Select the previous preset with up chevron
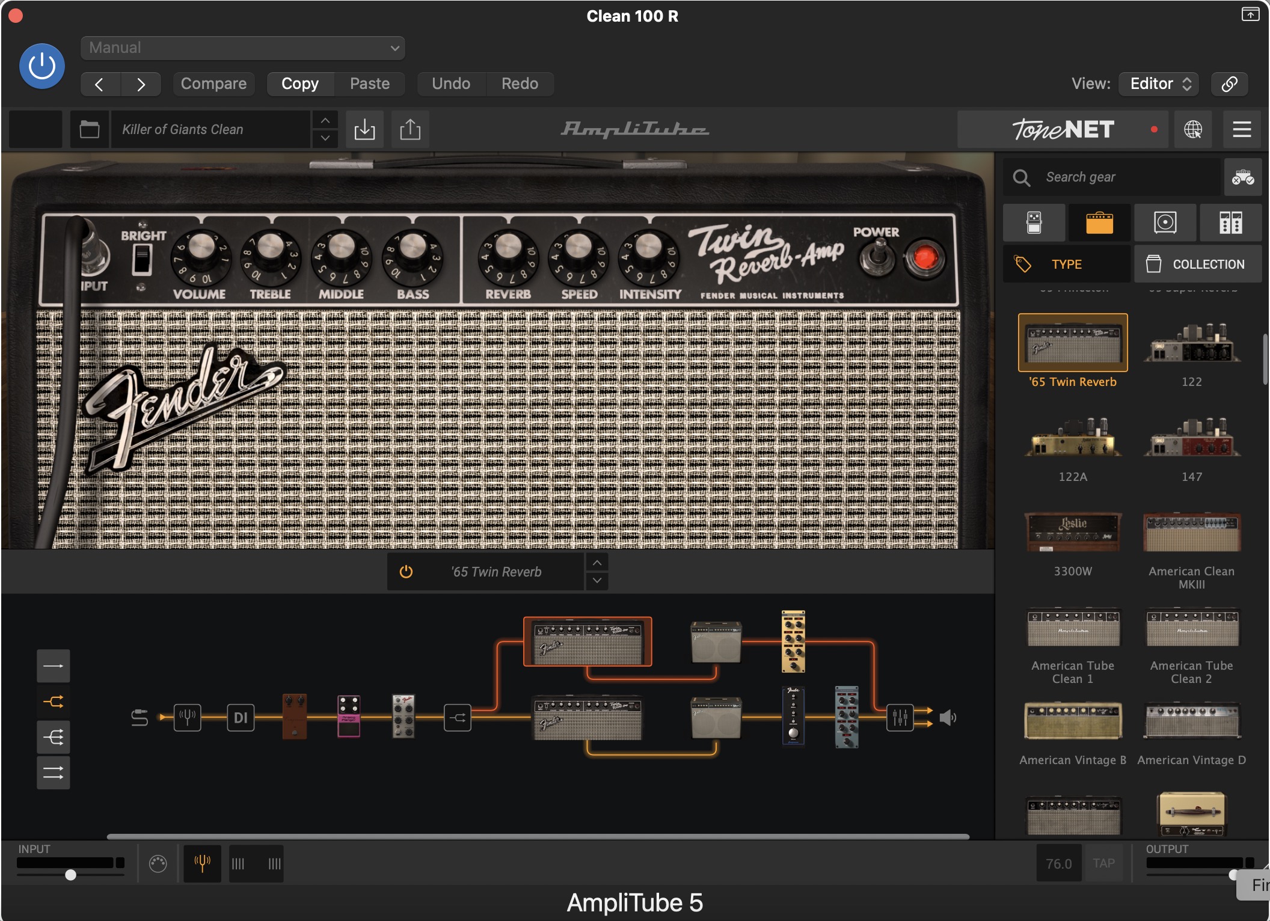 [x=325, y=120]
